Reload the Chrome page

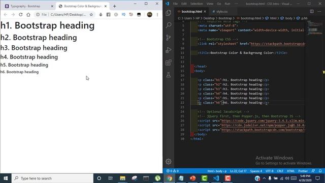pos(21,15)
